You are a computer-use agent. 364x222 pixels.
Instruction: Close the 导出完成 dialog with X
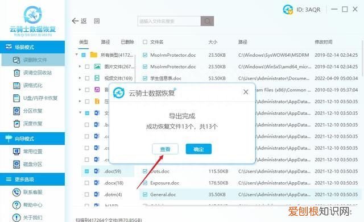(246, 92)
